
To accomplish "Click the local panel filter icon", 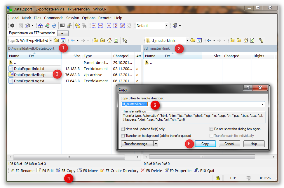I will tap(63, 40).
